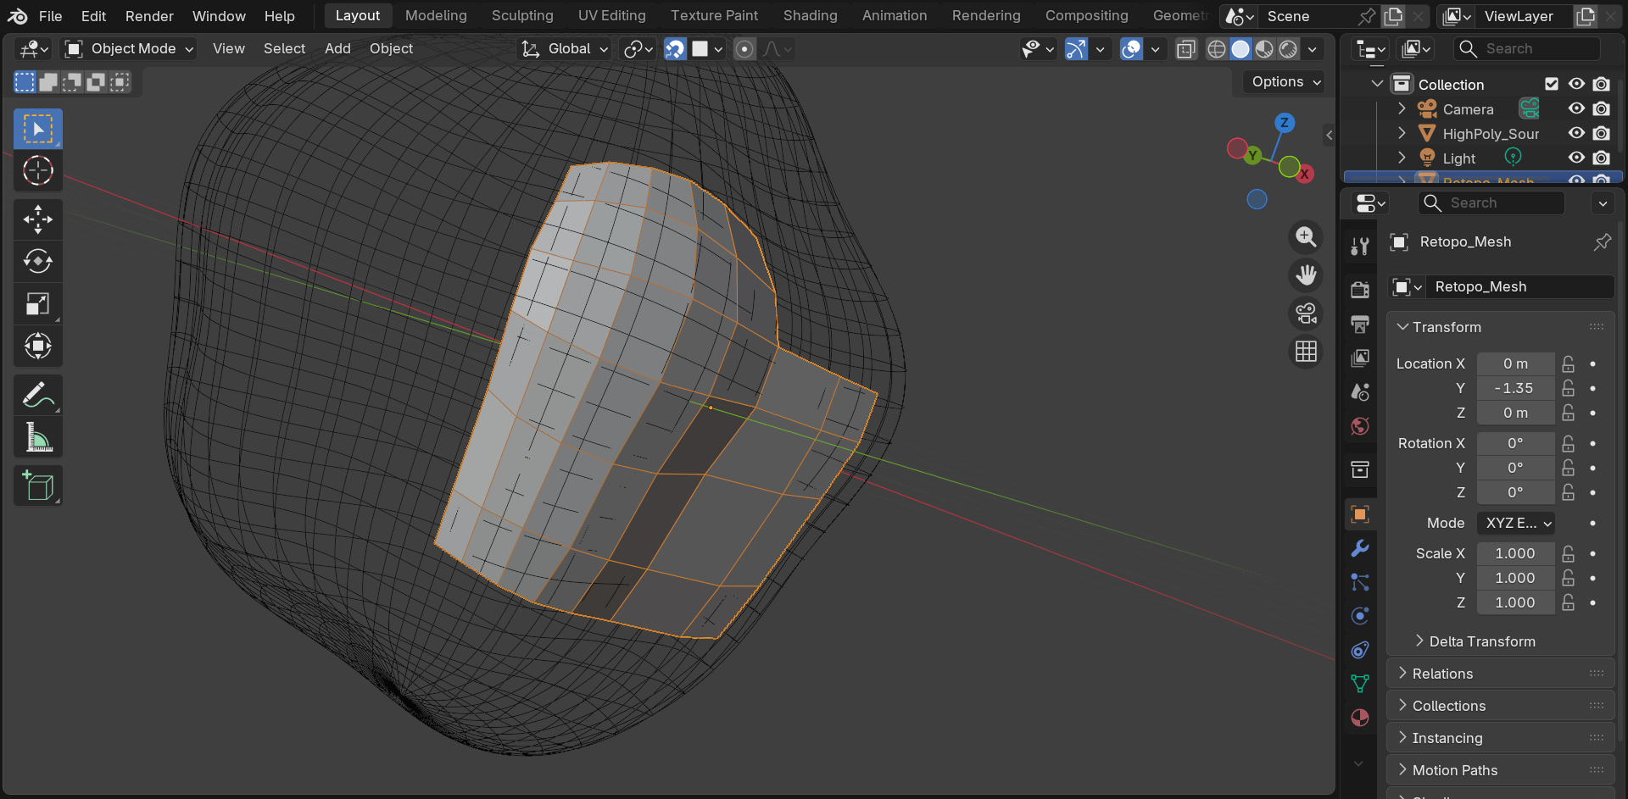The image size is (1628, 799).
Task: Open the Output properties tab
Action: pyautogui.click(x=1360, y=324)
